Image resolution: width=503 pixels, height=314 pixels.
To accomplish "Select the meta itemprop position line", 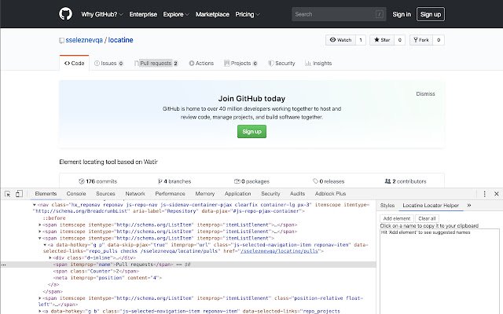I will [x=108, y=278].
